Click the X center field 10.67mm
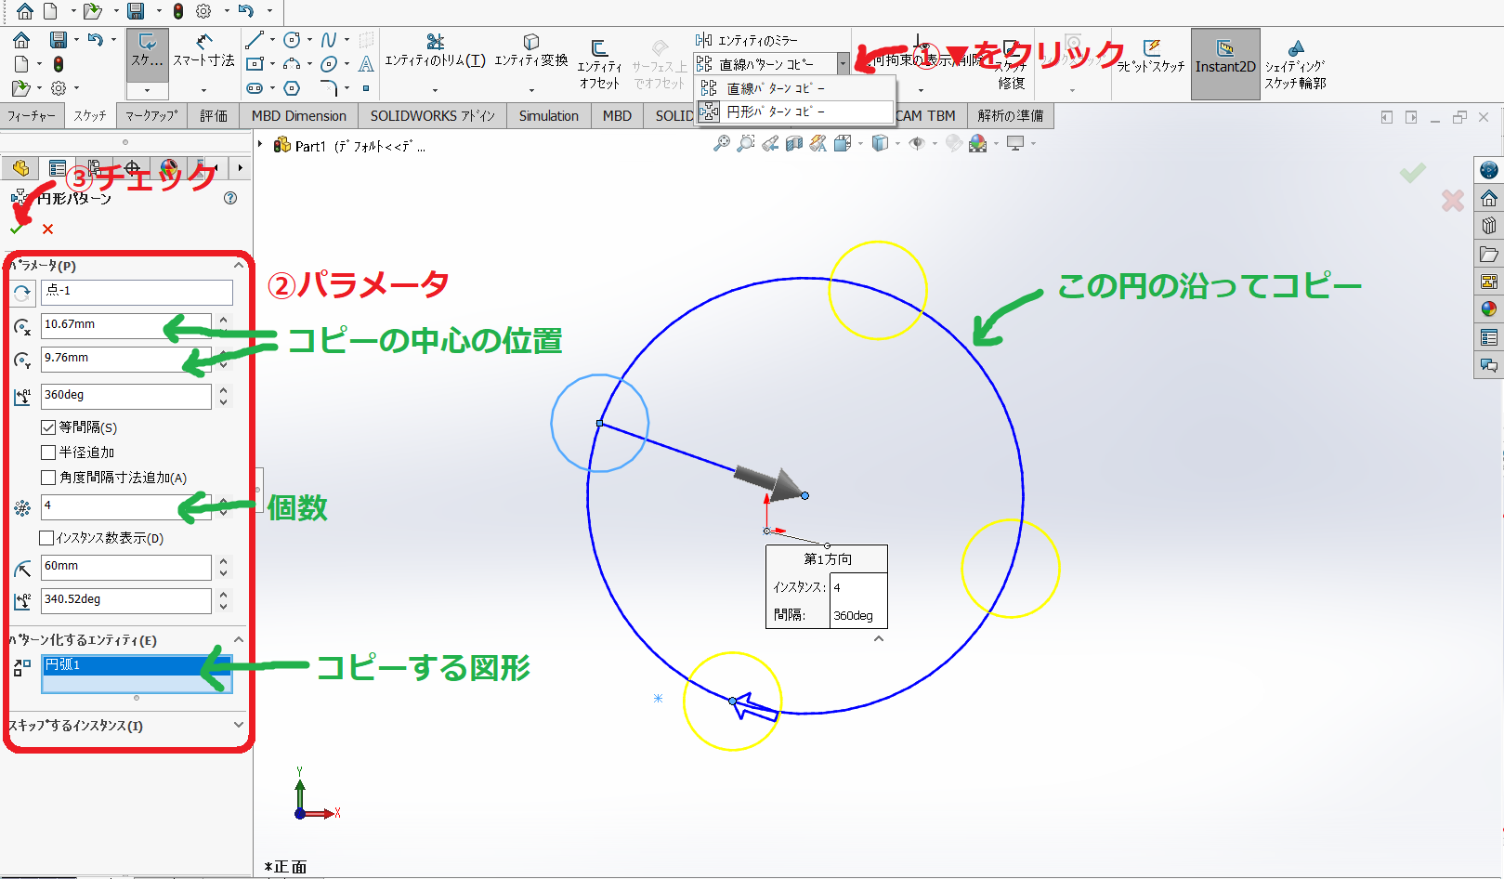1504x879 pixels. [126, 325]
